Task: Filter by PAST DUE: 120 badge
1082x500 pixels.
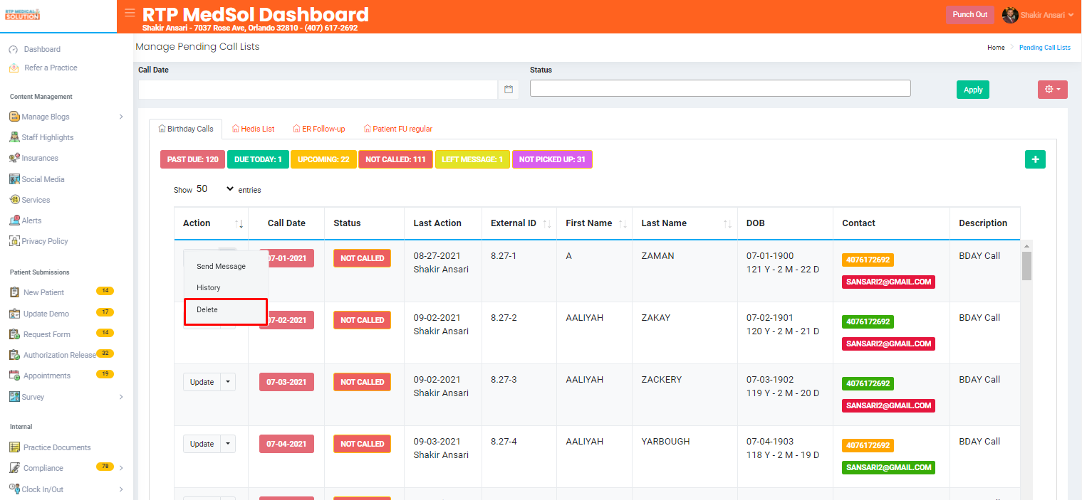Action: point(192,159)
